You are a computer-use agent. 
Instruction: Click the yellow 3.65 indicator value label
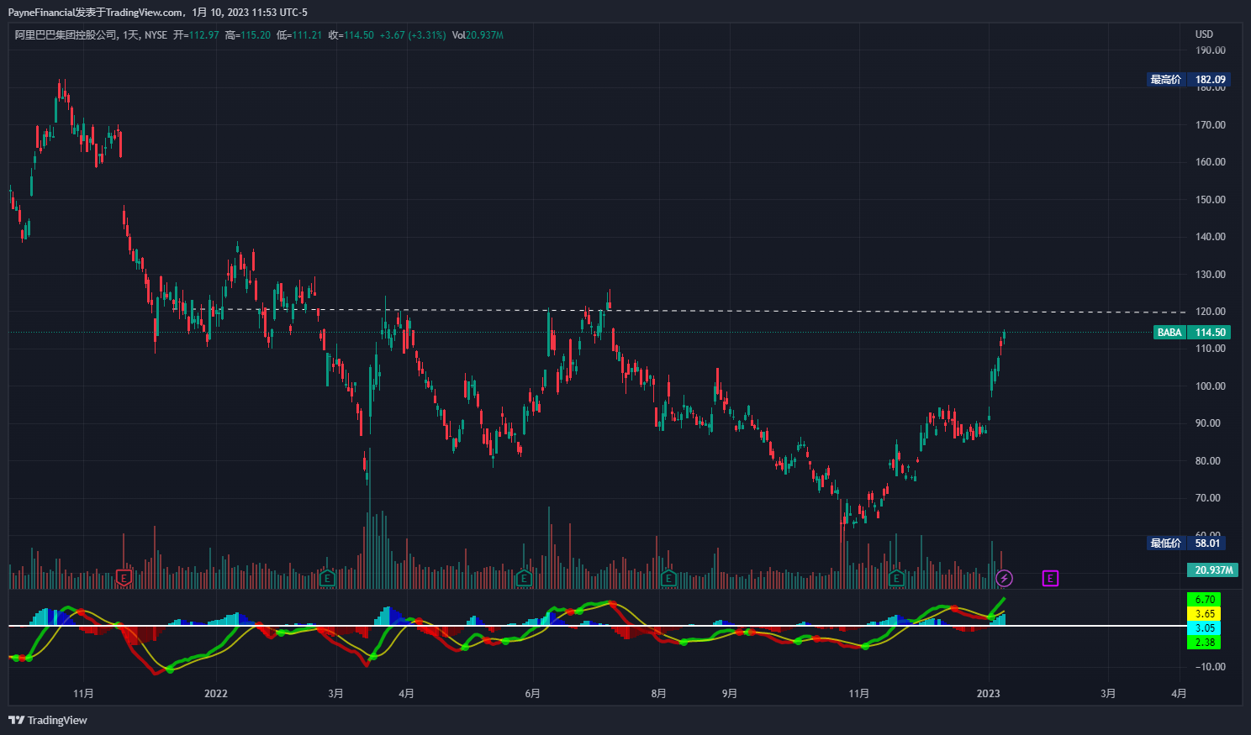coord(1205,614)
